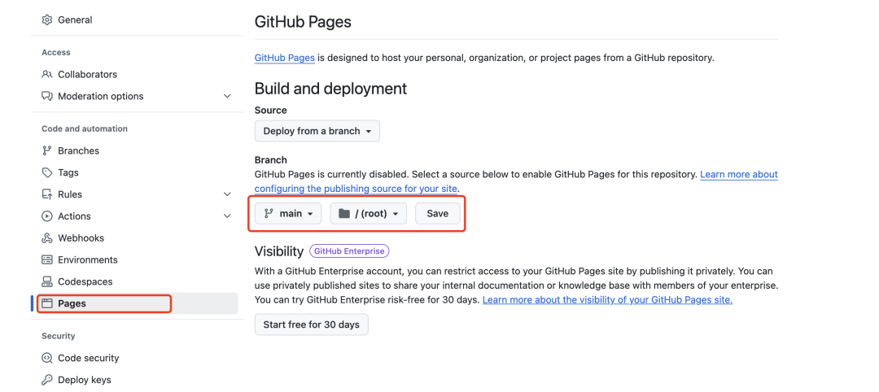
Task: Open the visibility of GitHub Pages site link
Action: [x=608, y=299]
